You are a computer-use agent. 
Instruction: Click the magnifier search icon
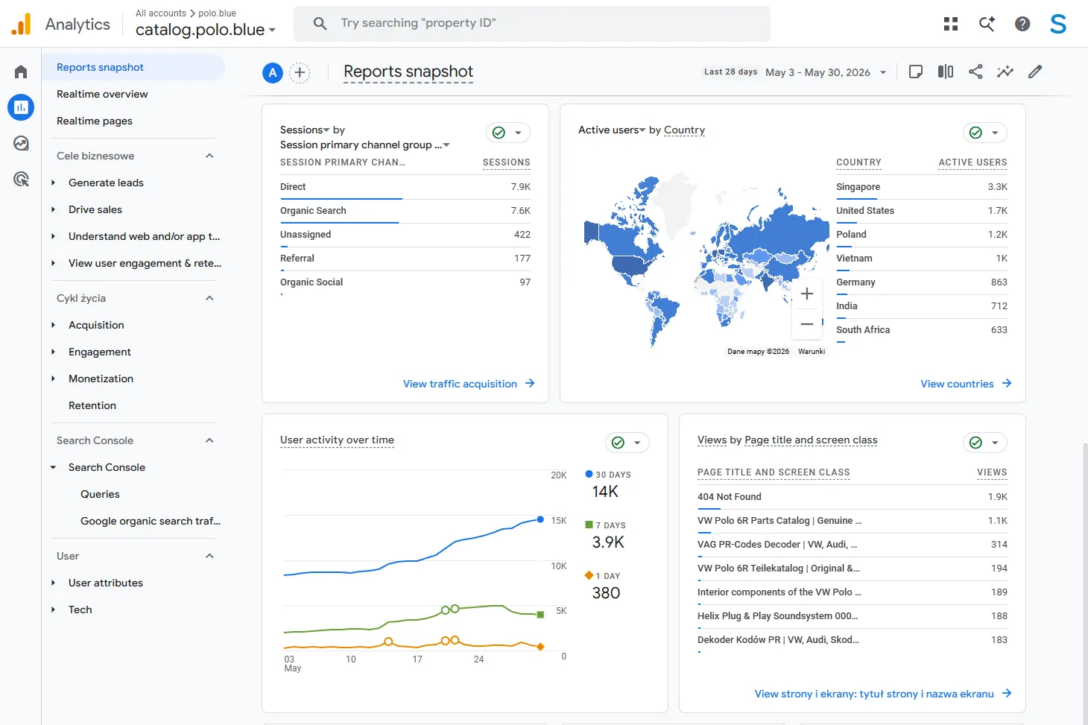tap(320, 23)
